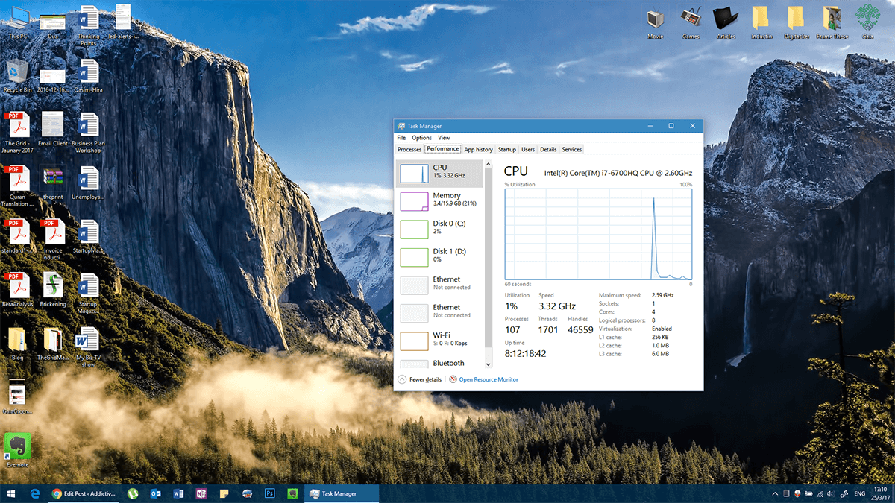The height and width of the screenshot is (503, 895).
Task: Select the Blog folder on desktop
Action: click(17, 344)
